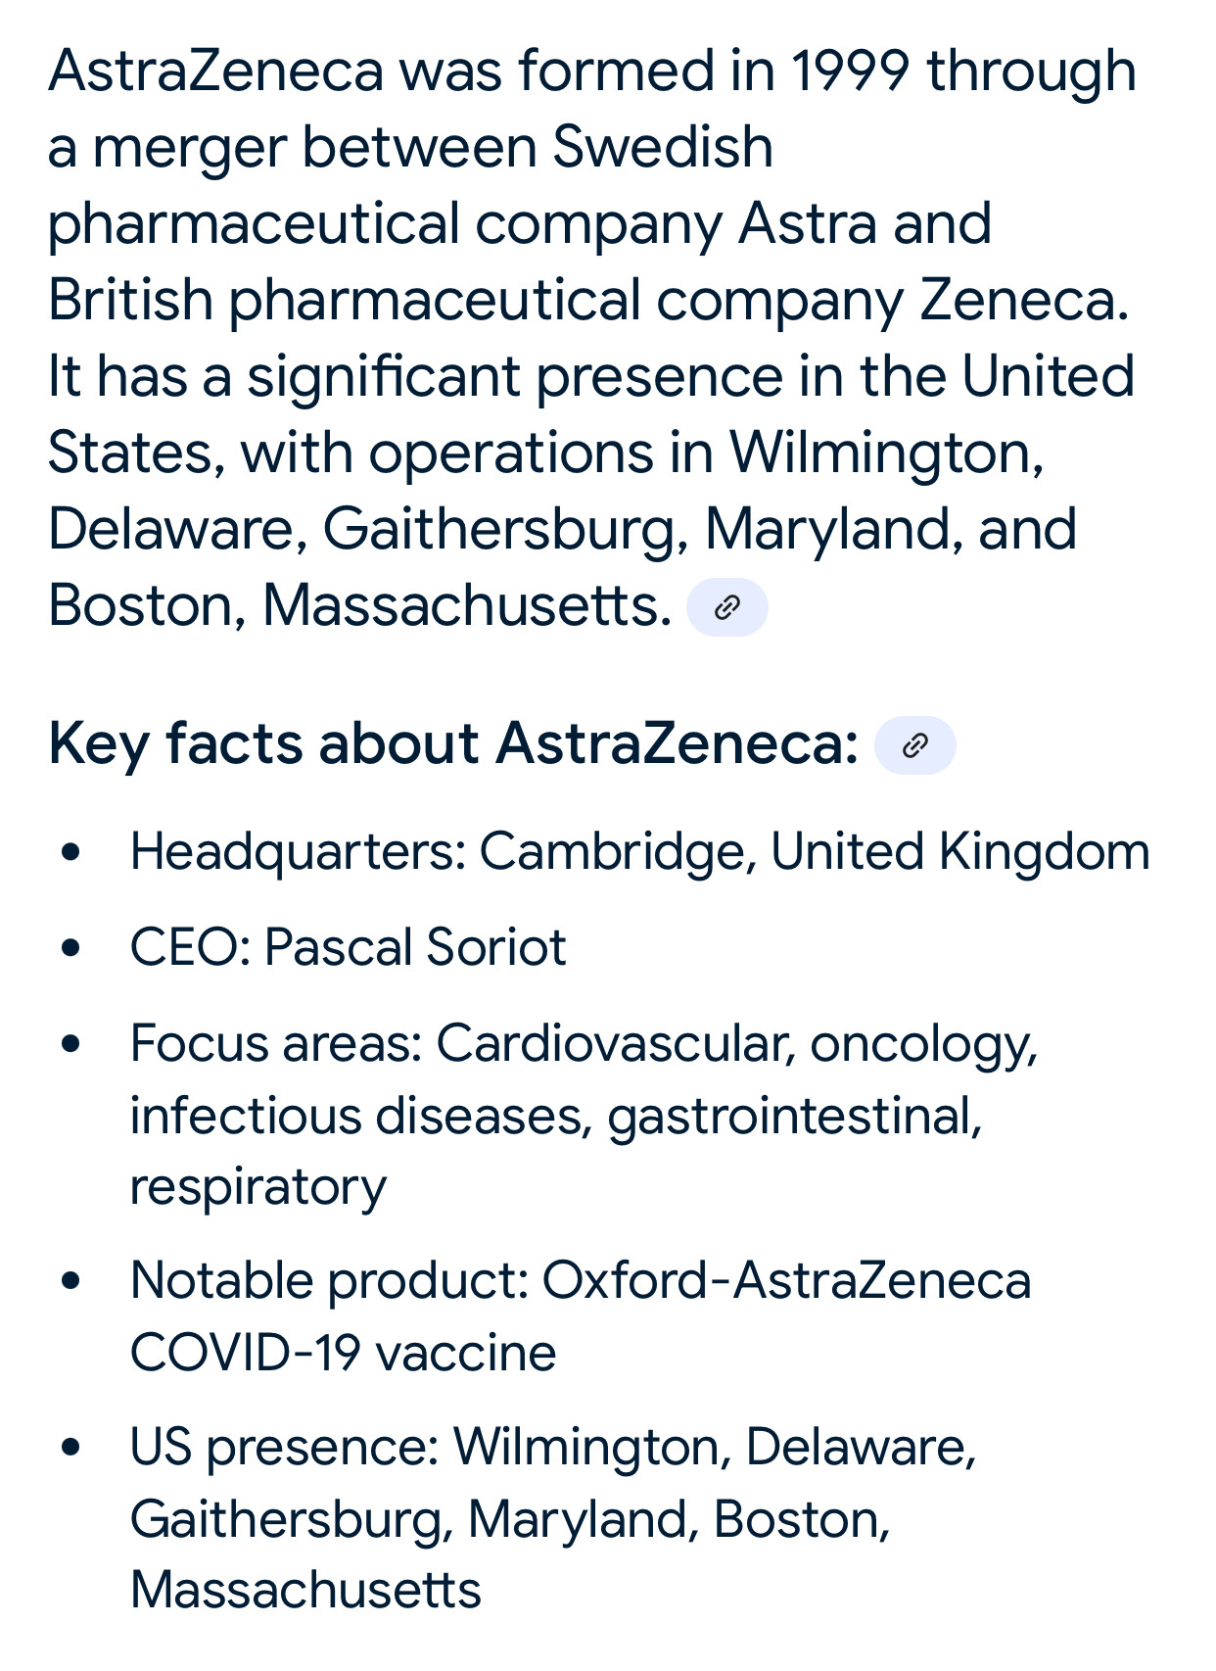Click 'a merger between Swedish' text line
Screen dimensions: 1216x1671
pyautogui.click(x=411, y=148)
